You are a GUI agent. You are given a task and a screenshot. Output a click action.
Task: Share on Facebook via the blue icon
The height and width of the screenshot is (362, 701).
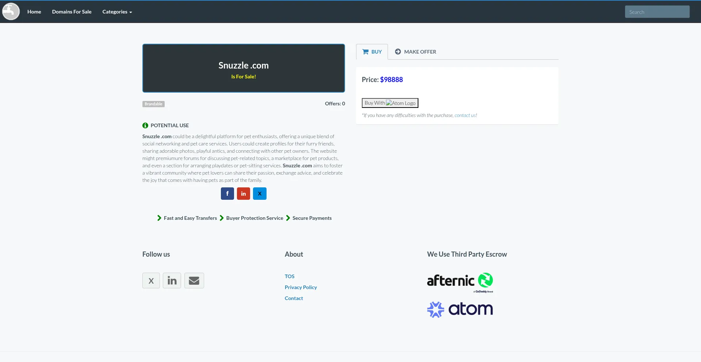point(227,194)
